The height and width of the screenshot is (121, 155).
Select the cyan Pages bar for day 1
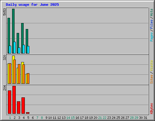pos(10,50)
